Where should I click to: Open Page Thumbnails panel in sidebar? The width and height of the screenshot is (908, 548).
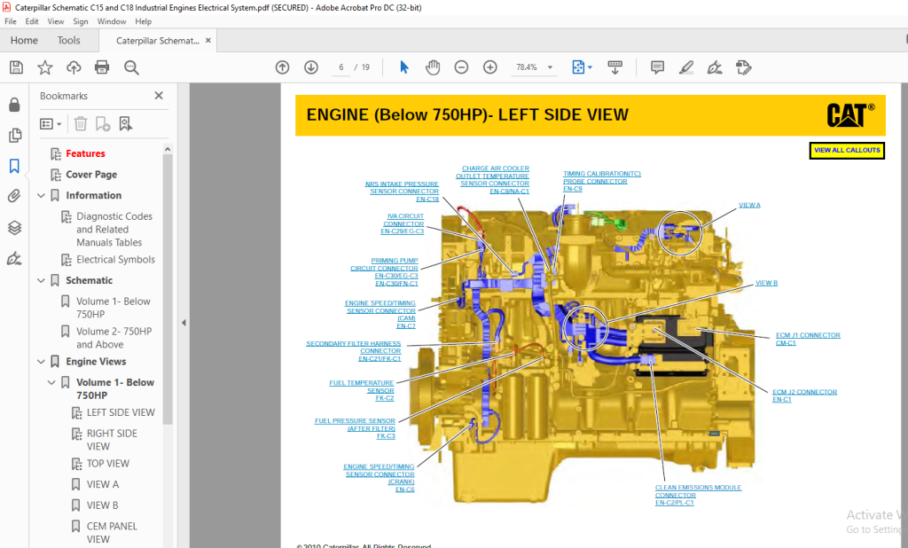(14, 136)
